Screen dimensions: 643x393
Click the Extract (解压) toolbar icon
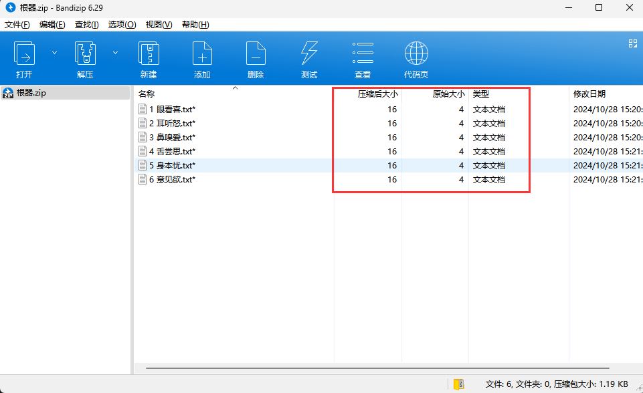coord(85,53)
